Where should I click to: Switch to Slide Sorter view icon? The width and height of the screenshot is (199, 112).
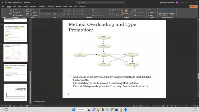coord(167,106)
